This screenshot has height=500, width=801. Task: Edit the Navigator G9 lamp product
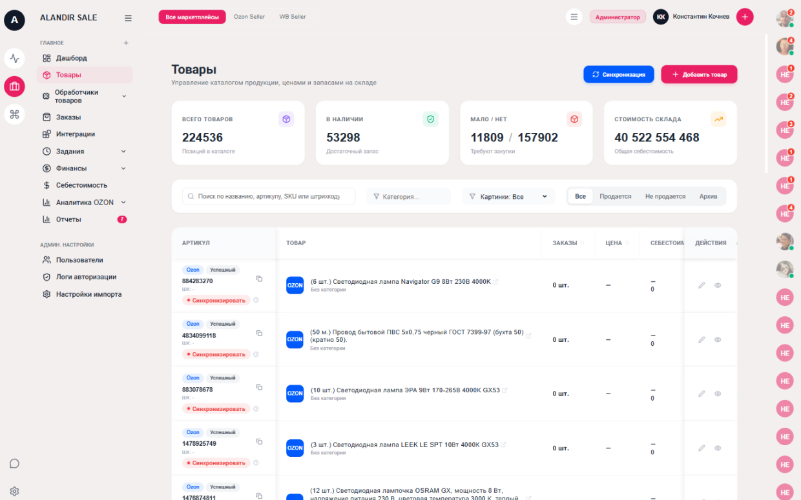click(x=702, y=285)
